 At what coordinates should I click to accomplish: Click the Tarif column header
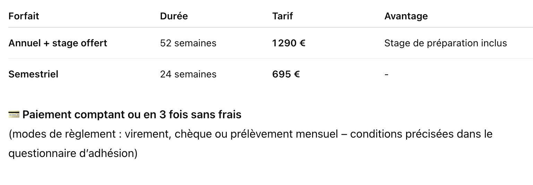[283, 16]
